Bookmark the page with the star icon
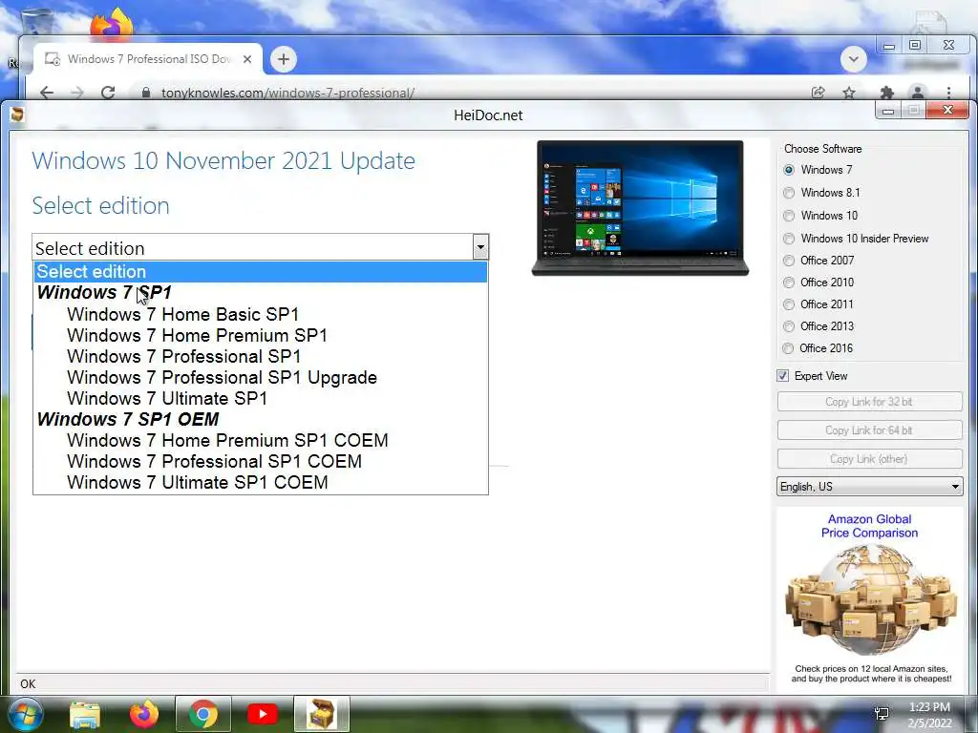The height and width of the screenshot is (733, 978). [x=849, y=93]
